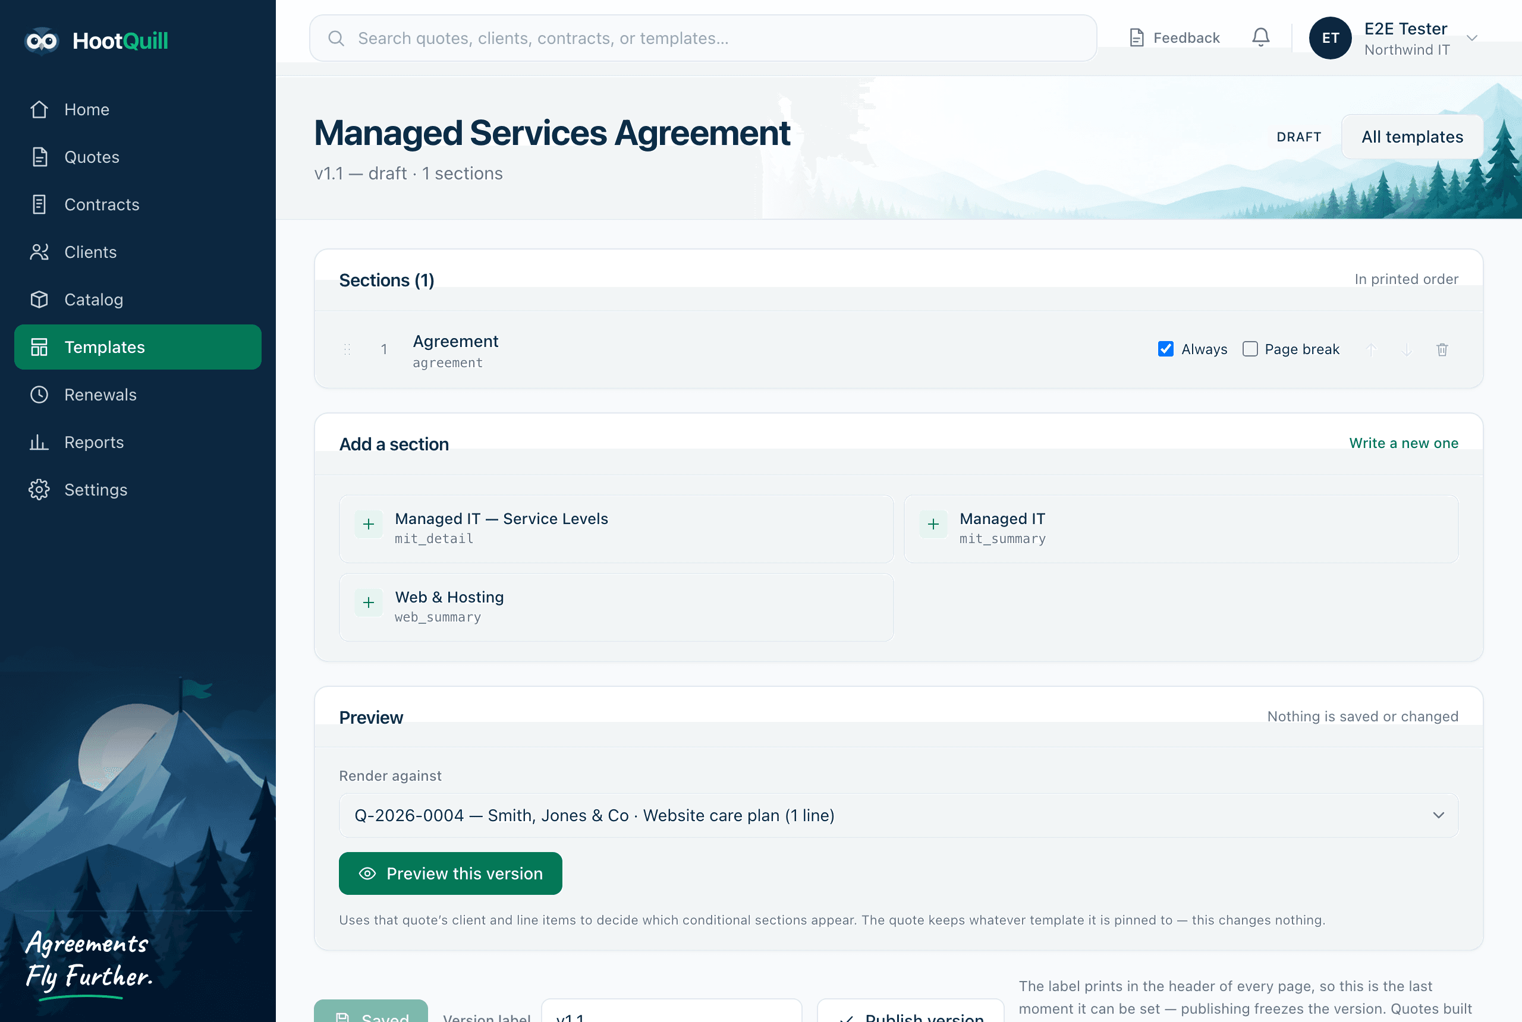Focus the search quotes input field
Viewport: 1522px width, 1022px height.
pyautogui.click(x=703, y=39)
